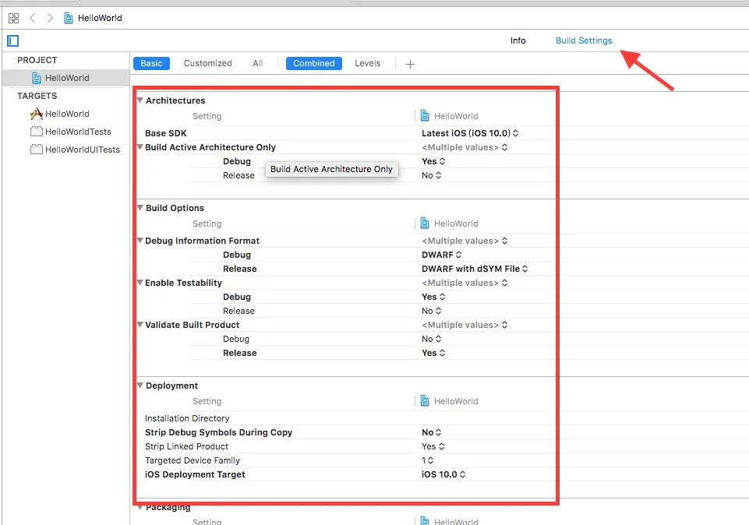
Task: Click the HelloWorld project icon in the sidebar
Action: click(37, 78)
